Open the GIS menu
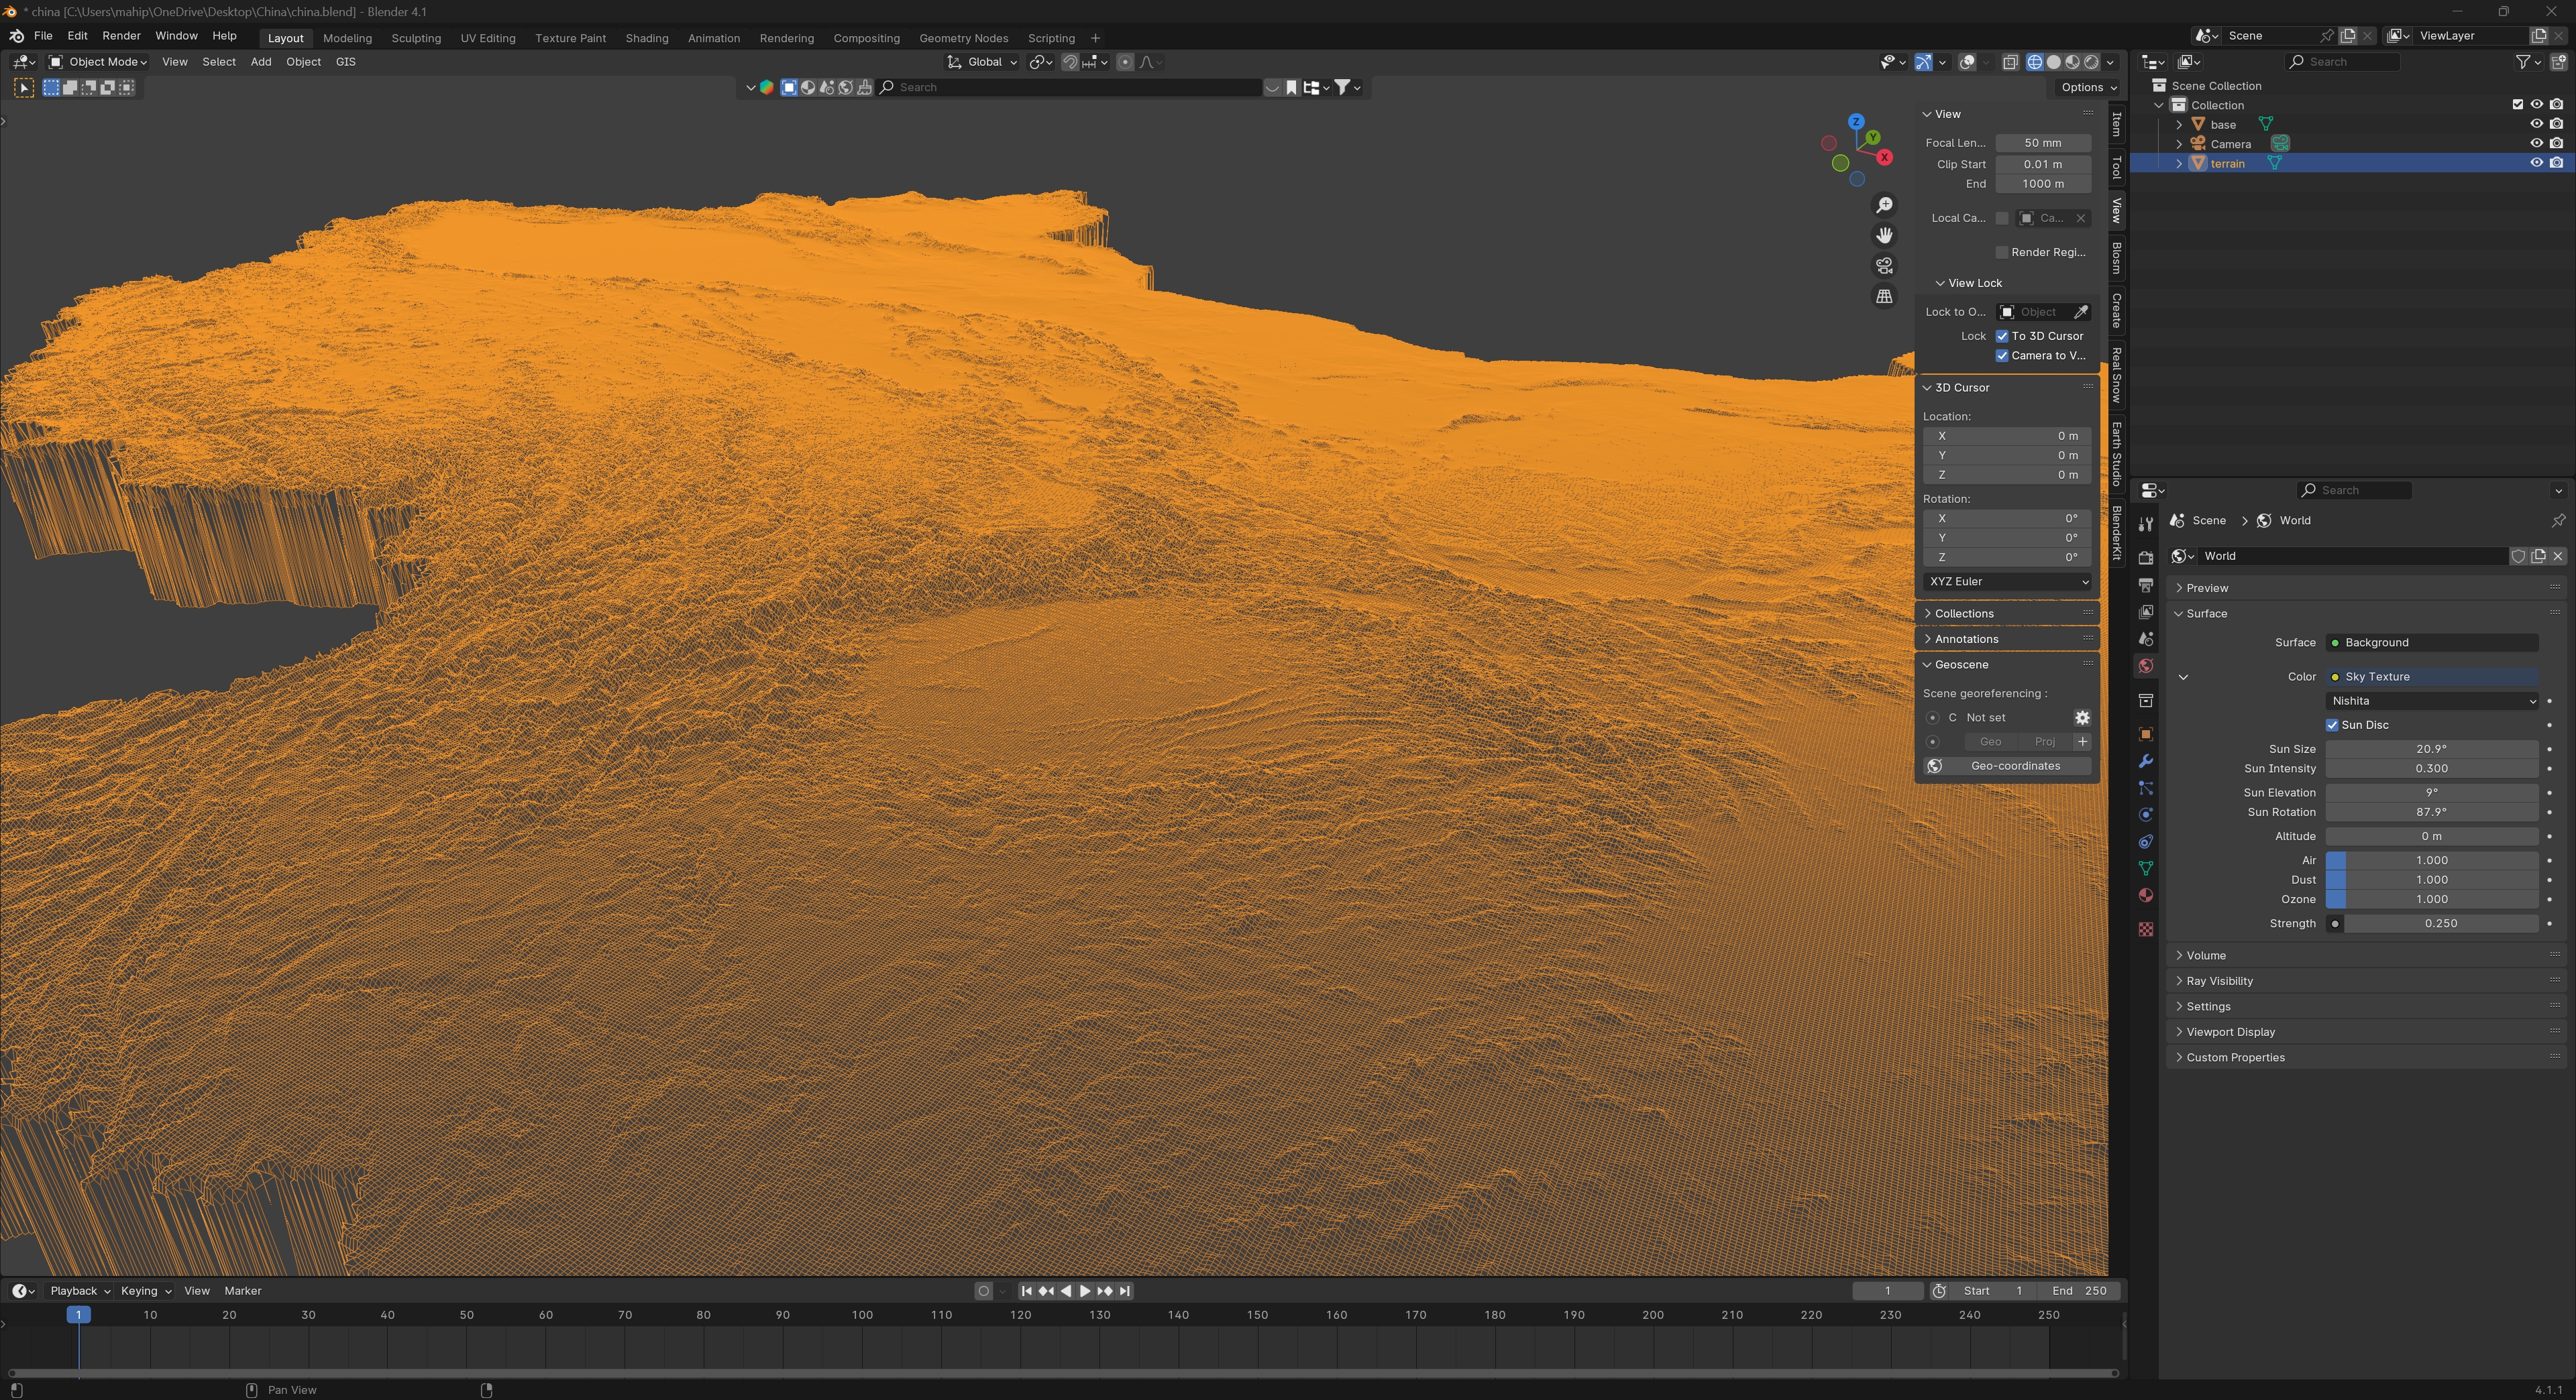Screen dimensions: 2576x1400 point(345,62)
